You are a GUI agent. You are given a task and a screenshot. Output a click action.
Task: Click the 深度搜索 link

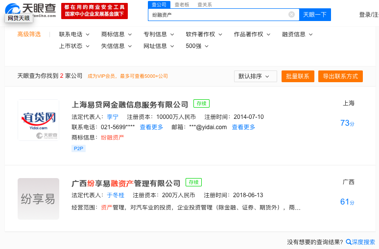[x=363, y=242]
